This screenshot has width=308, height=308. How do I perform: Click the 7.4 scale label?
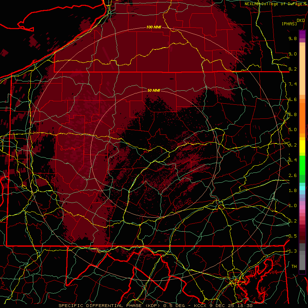click(x=293, y=84)
